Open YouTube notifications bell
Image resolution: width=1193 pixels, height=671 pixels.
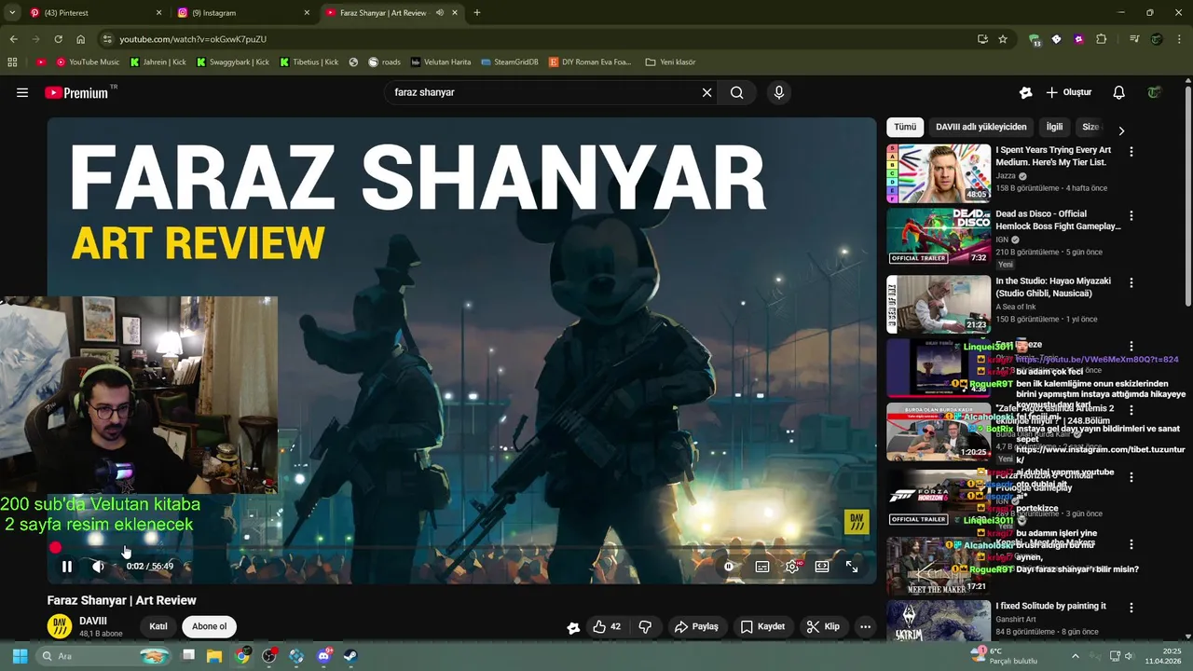click(1118, 92)
